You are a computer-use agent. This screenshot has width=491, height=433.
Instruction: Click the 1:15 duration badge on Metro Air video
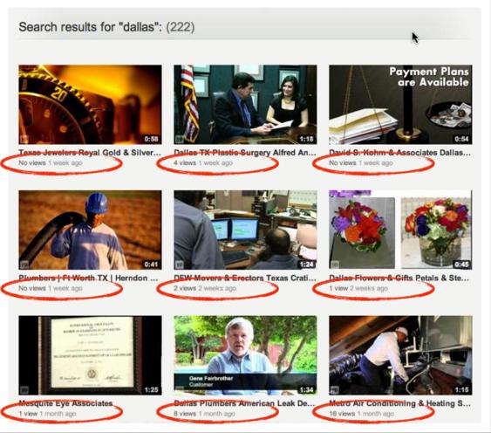pos(462,389)
